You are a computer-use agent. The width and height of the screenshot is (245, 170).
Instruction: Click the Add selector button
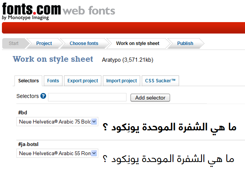pyautogui.click(x=150, y=98)
